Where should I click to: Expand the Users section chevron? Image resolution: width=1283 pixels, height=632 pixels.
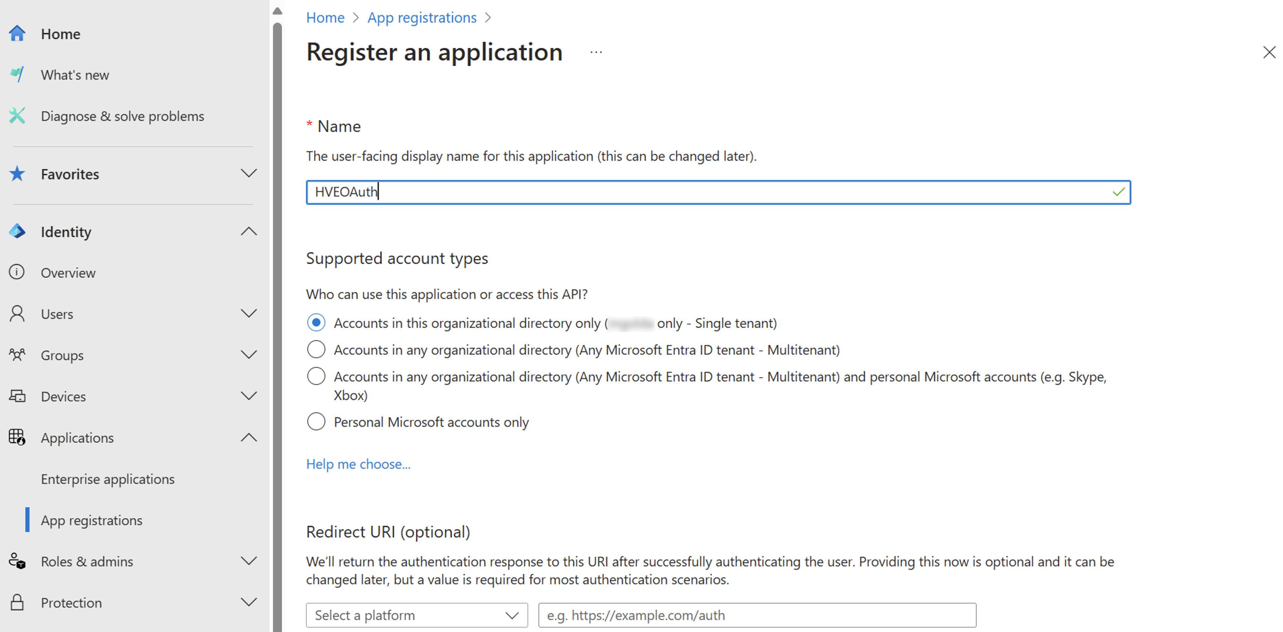(249, 313)
